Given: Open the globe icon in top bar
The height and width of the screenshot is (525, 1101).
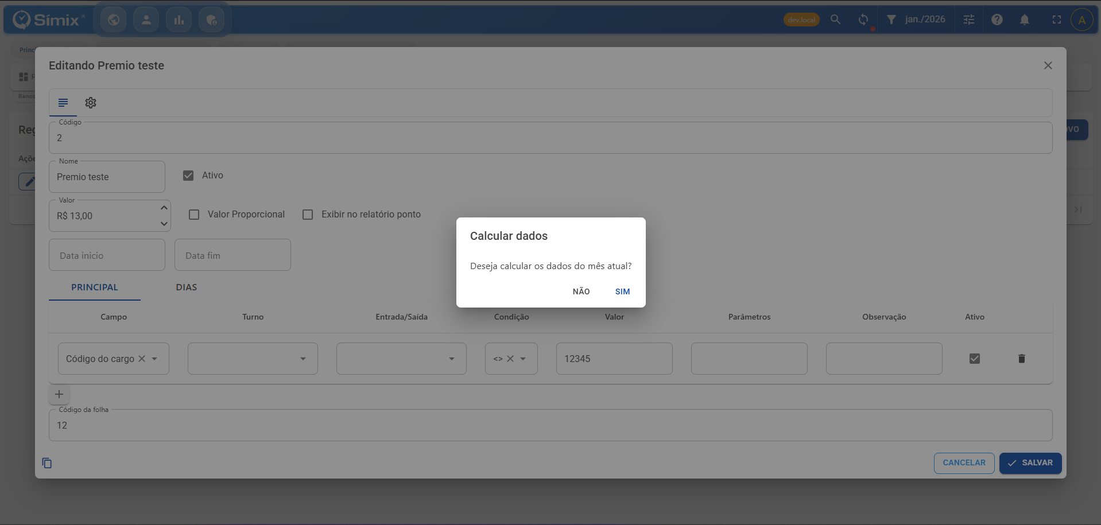Looking at the screenshot, I should click(x=114, y=20).
